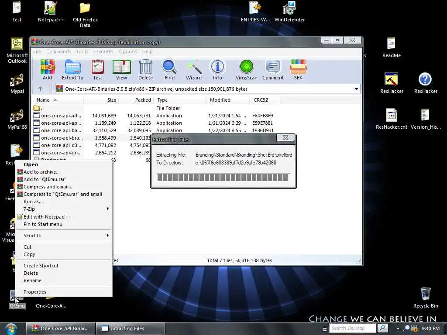This screenshot has height=335, width=447.
Task: Click the Search Desktop magnifier button
Action: pos(382,328)
